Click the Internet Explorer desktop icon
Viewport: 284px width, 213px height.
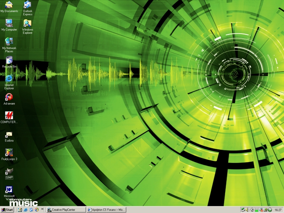click(x=9, y=78)
